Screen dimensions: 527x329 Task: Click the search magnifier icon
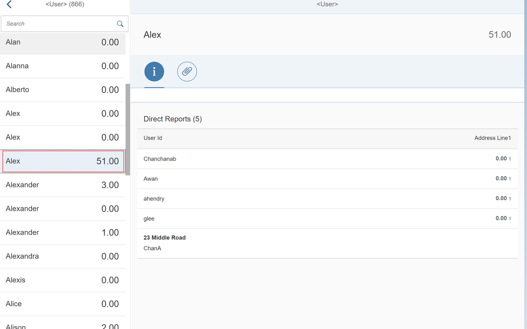120,24
